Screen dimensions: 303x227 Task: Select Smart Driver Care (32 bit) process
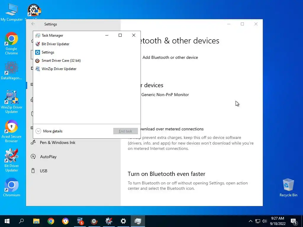pyautogui.click(x=87, y=61)
